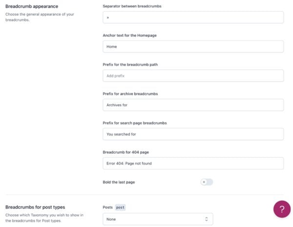Image resolution: width=293 pixels, height=227 pixels.
Task: Click inside the separator field containing »
Action: point(193,17)
